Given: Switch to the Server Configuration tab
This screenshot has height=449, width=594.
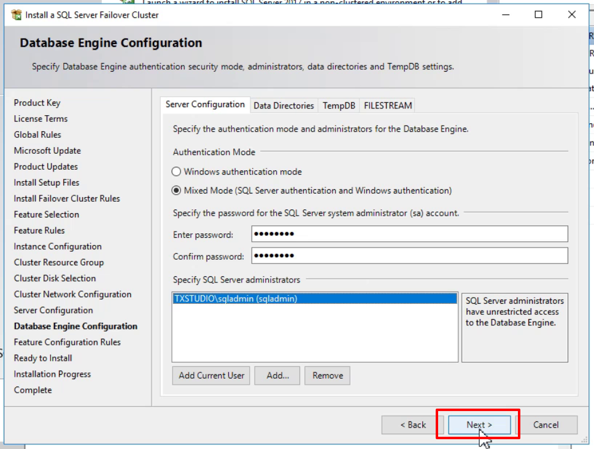Looking at the screenshot, I should tap(205, 104).
